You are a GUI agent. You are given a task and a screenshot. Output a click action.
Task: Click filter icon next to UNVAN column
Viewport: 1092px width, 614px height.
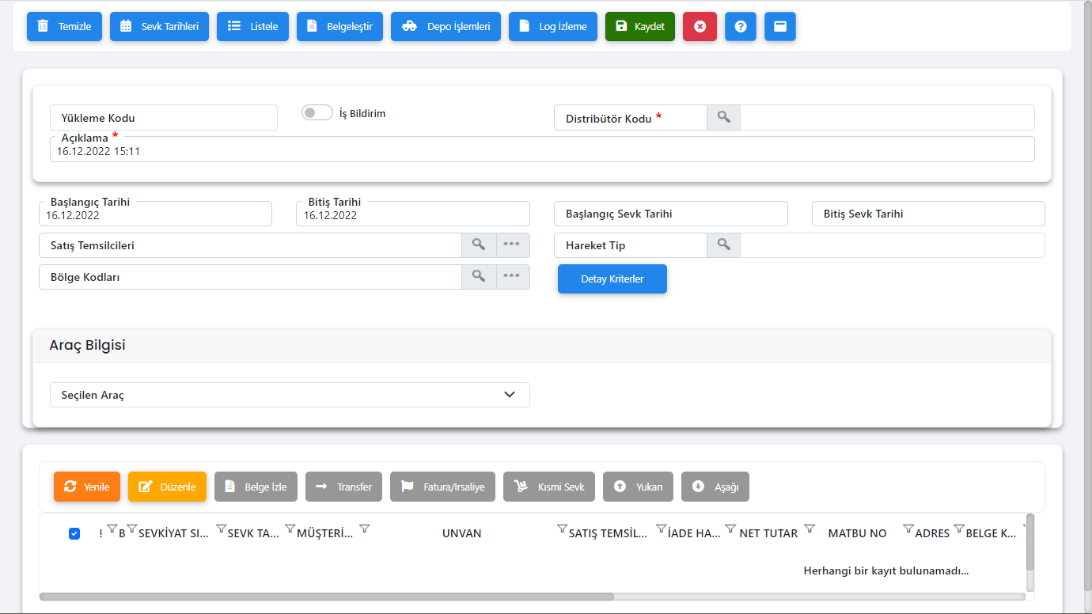point(562,529)
